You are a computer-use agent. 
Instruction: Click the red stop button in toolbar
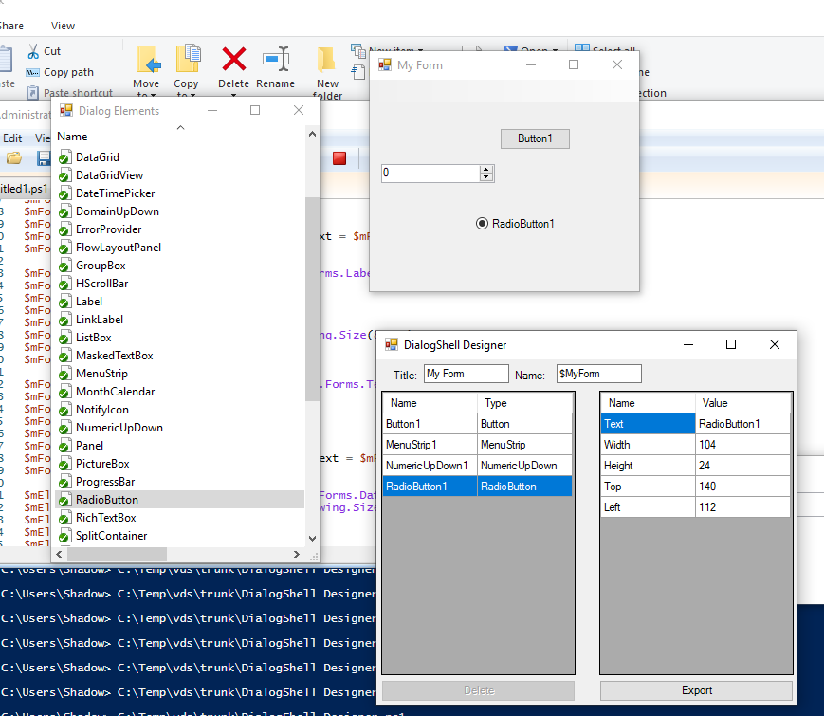[339, 157]
